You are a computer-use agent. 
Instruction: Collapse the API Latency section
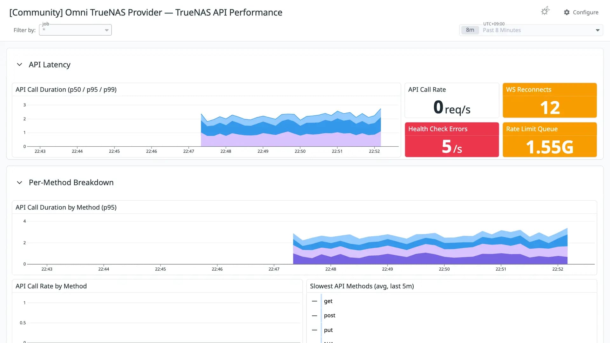coord(19,65)
